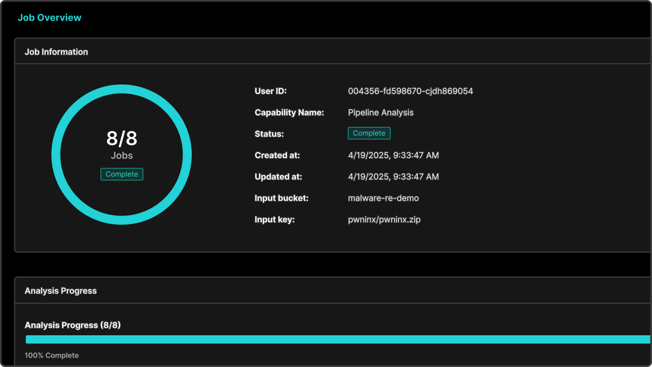Click the User ID field label
The height and width of the screenshot is (367, 652).
(270, 91)
